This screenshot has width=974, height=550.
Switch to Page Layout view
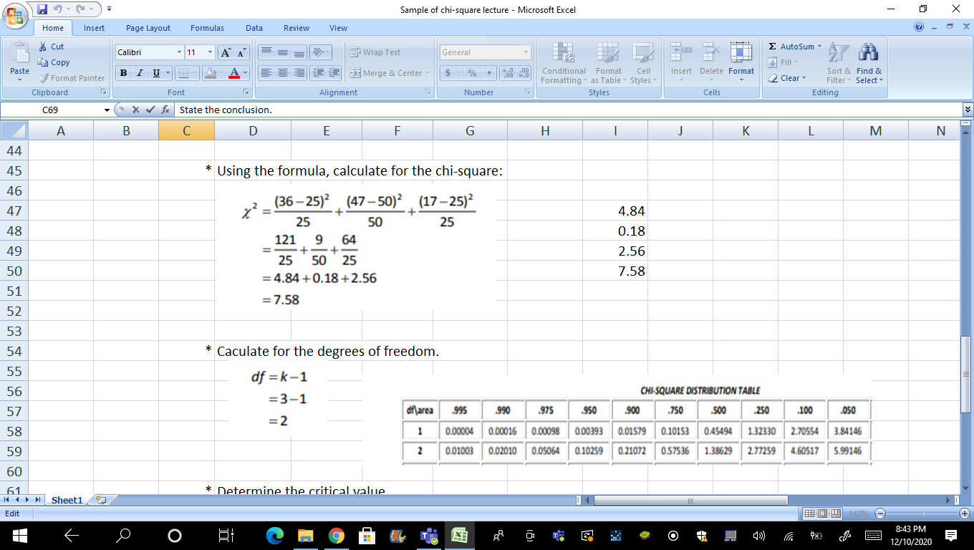point(823,513)
